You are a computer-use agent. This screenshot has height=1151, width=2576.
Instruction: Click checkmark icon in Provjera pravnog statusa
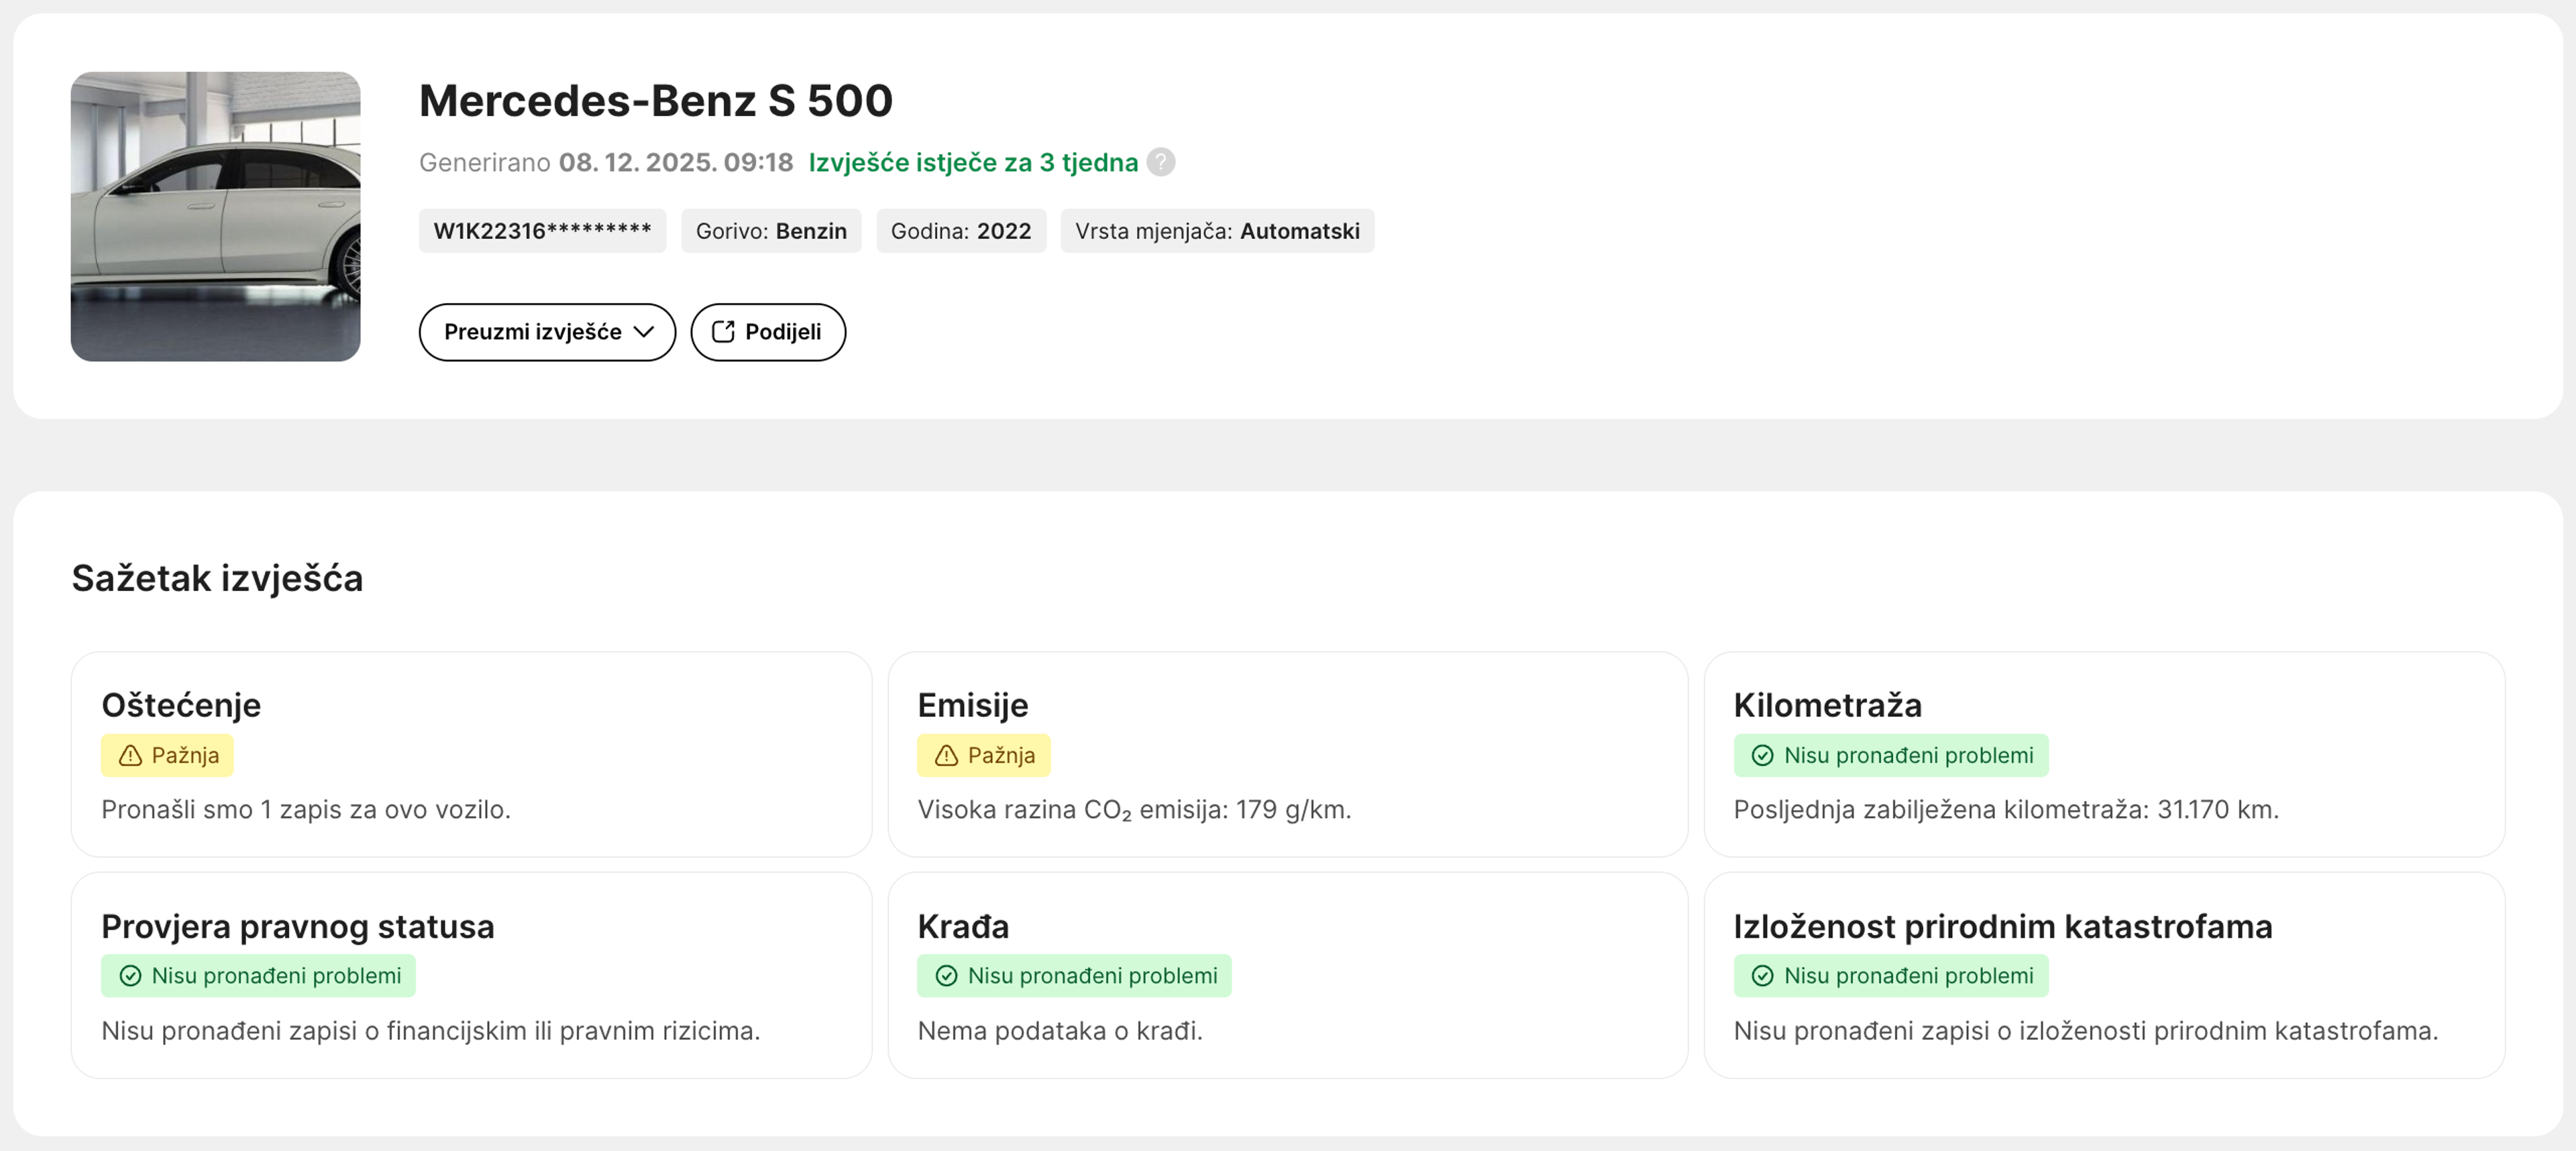click(x=130, y=976)
